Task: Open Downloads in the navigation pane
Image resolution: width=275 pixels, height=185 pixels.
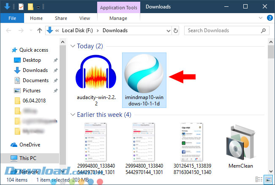Action: coord(35,70)
